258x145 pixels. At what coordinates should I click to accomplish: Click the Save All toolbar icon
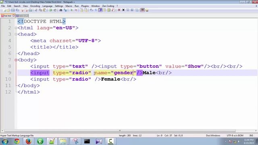17,10
